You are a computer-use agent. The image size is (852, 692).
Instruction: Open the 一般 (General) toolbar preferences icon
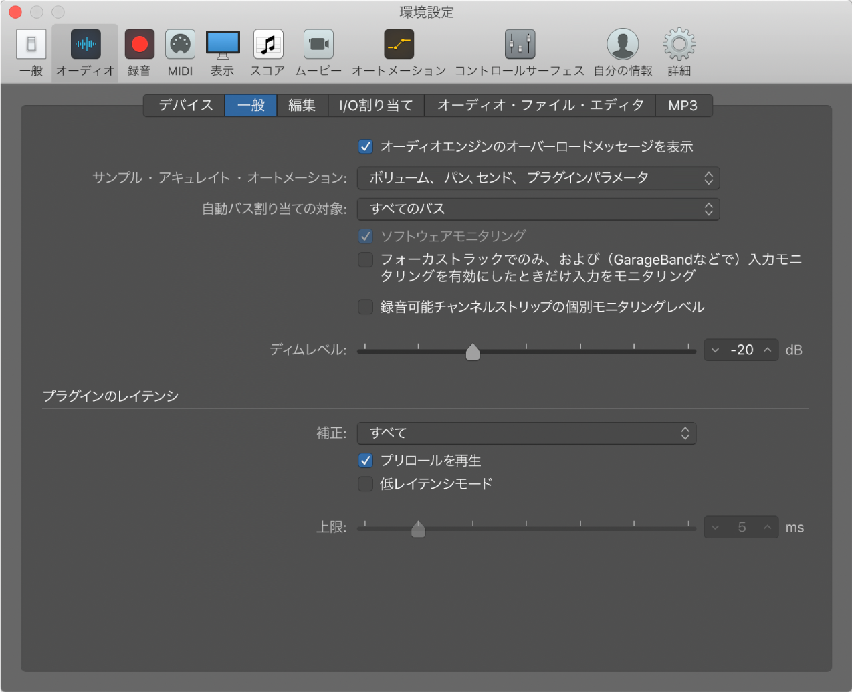coord(31,45)
